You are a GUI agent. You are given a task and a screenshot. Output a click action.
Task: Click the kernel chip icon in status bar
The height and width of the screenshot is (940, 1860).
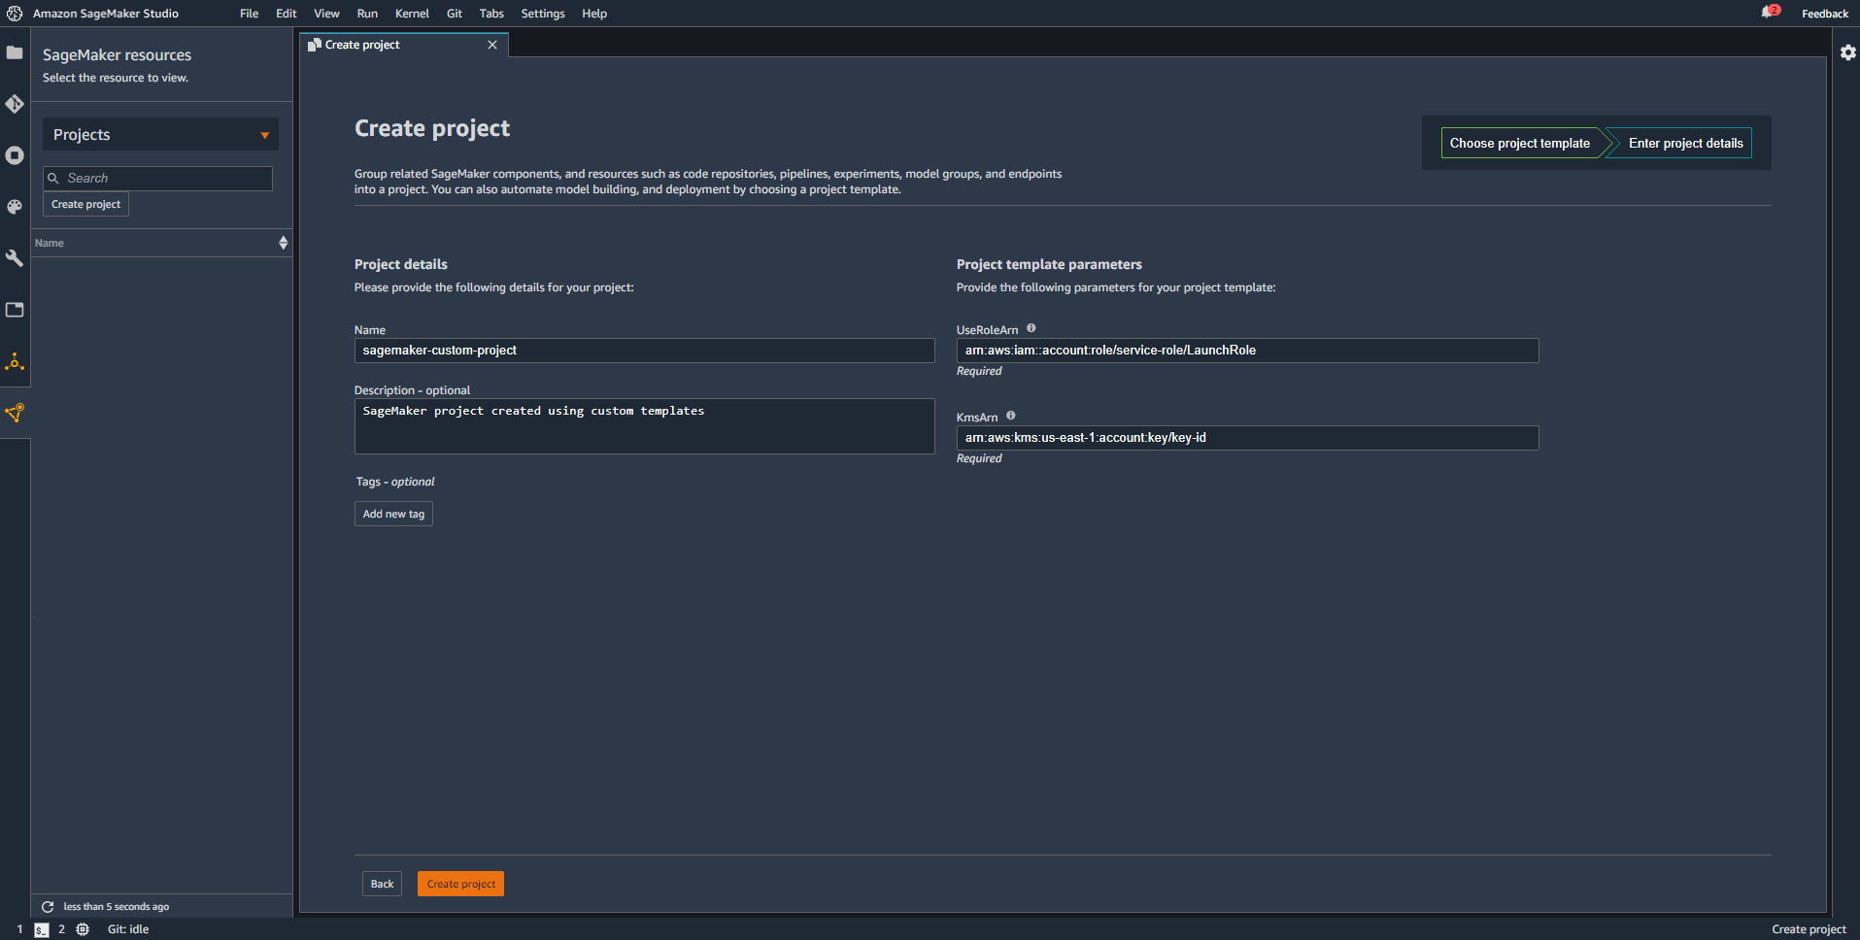pyautogui.click(x=83, y=929)
